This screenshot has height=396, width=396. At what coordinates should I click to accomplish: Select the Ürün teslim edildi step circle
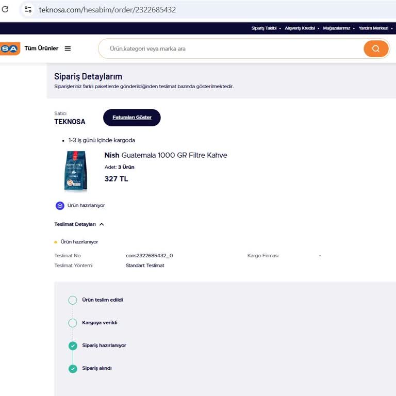click(x=73, y=300)
